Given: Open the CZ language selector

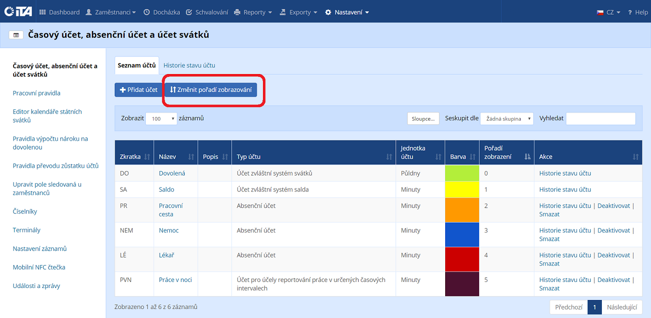Looking at the screenshot, I should 608,12.
